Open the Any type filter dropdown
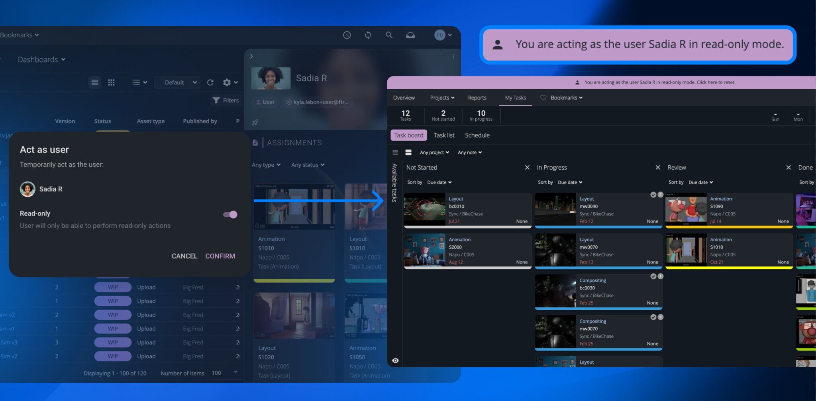Image resolution: width=816 pixels, height=401 pixels. tap(266, 165)
